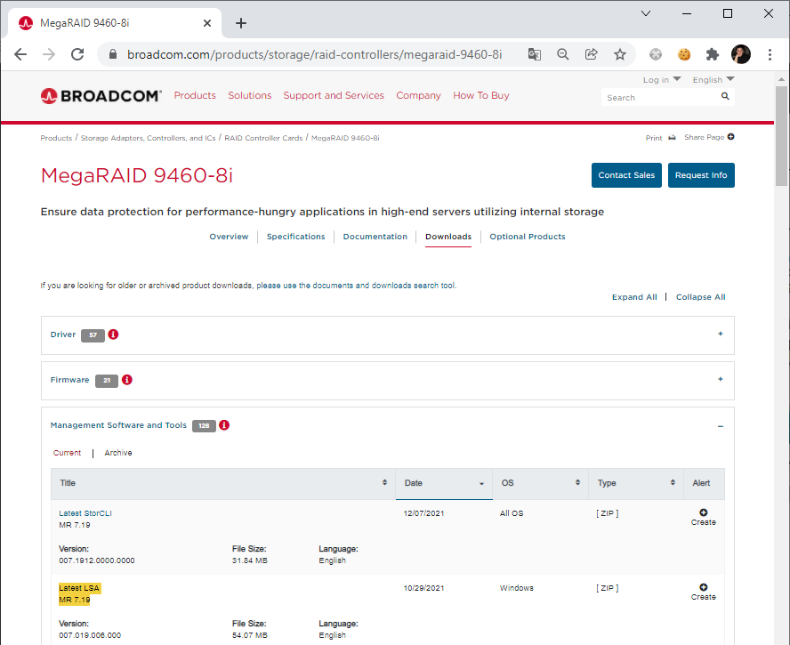Image resolution: width=790 pixels, height=645 pixels.
Task: Click RAID Controller Cards breadcrumb
Action: (x=263, y=138)
